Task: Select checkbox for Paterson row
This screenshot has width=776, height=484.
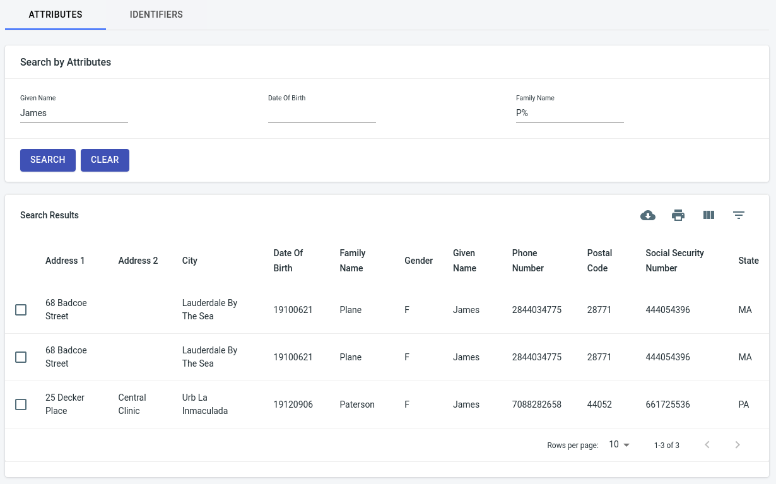Action: coord(21,404)
